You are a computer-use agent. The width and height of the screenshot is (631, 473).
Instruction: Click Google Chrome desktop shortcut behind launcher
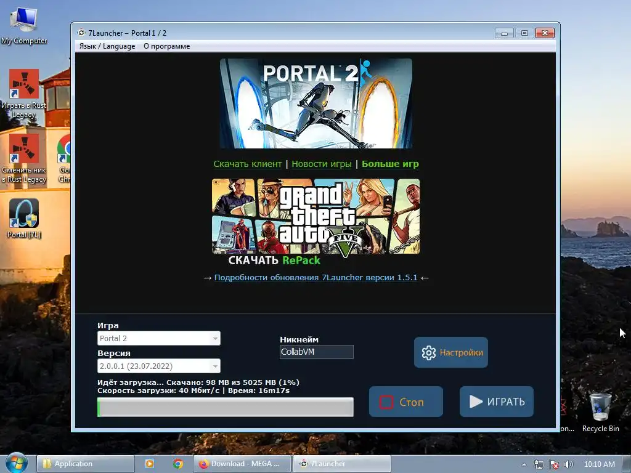(64, 158)
